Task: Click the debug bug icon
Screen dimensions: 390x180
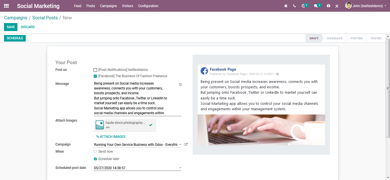Action: [x=286, y=6]
